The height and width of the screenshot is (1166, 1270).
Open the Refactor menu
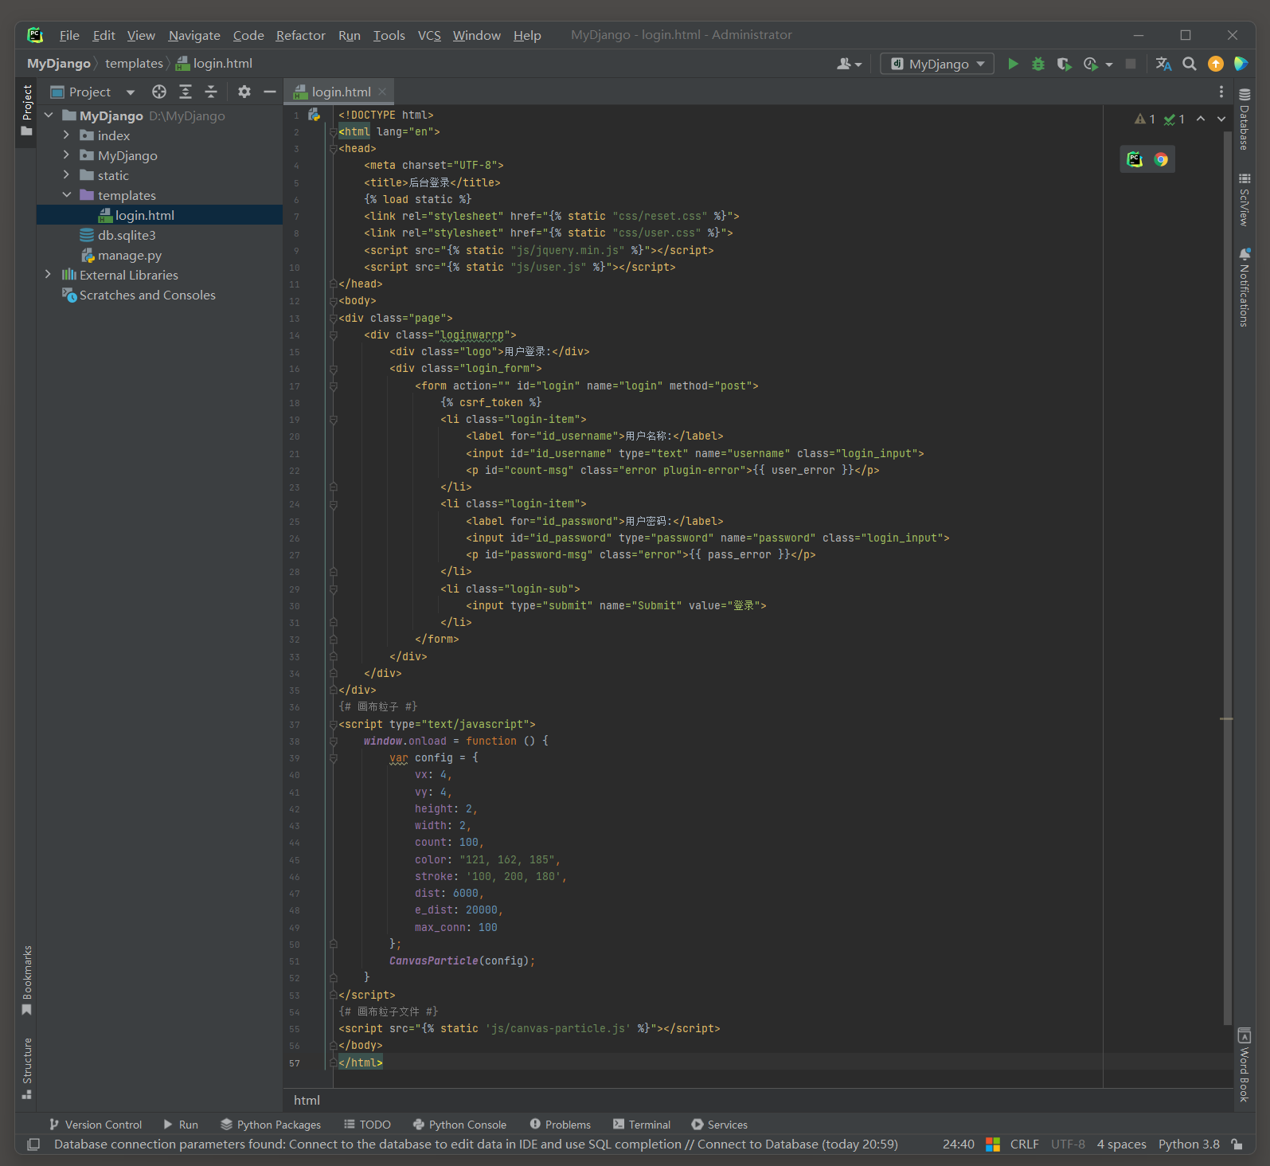300,35
